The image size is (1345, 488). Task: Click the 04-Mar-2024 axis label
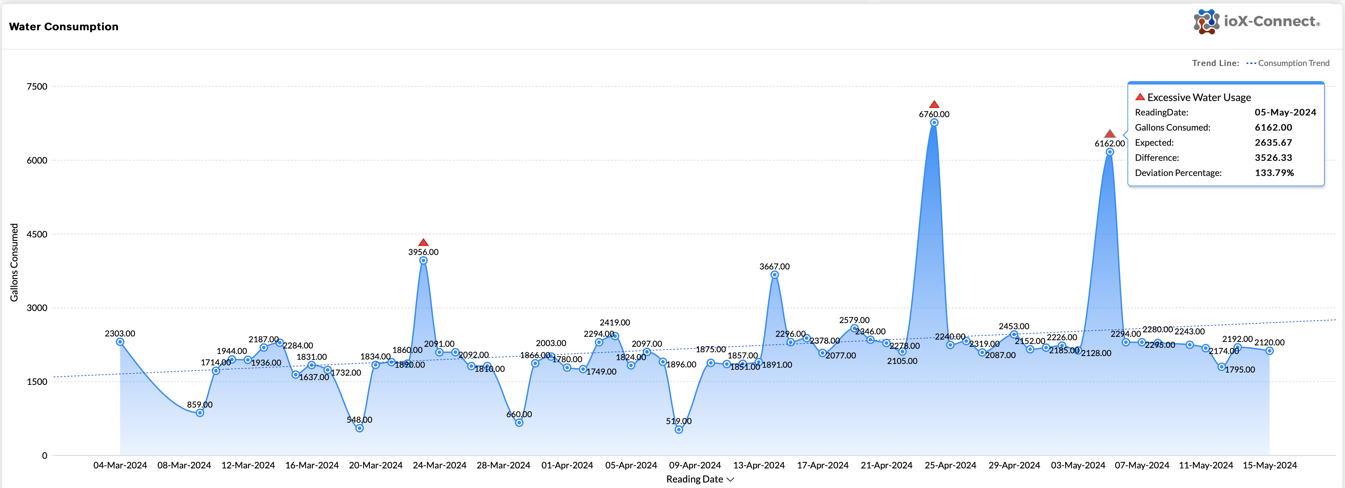coord(120,465)
